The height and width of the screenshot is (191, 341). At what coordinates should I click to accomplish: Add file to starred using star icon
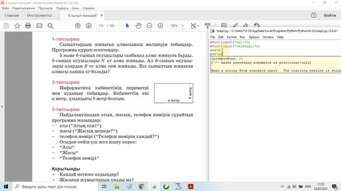pyautogui.click(x=17, y=26)
